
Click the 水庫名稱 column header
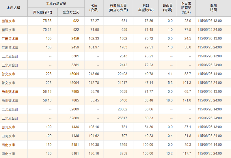[x=13, y=8]
